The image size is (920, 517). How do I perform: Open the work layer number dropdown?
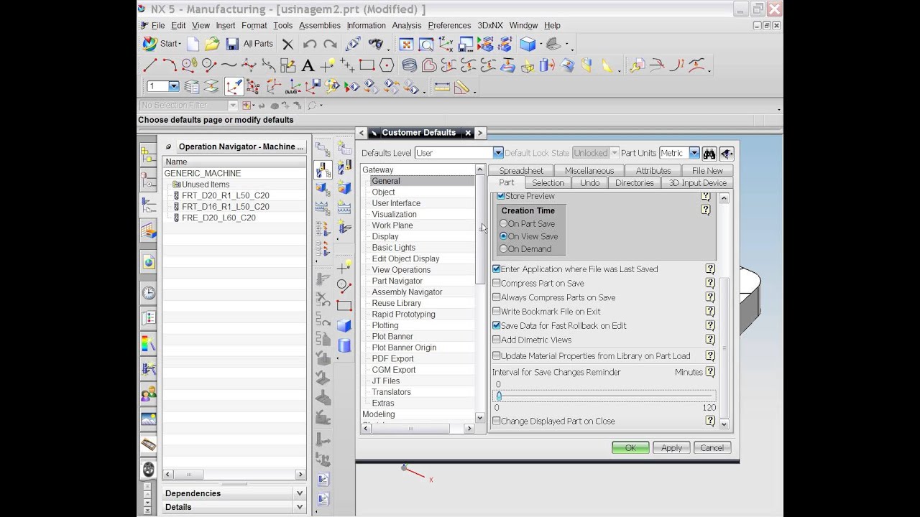[173, 87]
